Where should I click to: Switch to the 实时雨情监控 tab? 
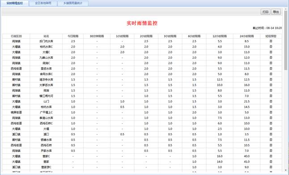pos(15,3)
